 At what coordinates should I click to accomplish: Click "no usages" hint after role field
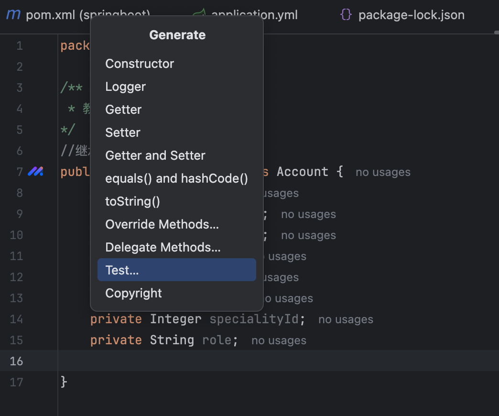(x=279, y=340)
